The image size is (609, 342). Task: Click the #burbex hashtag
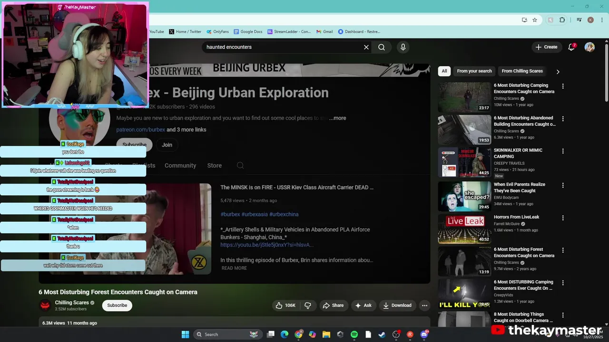pos(230,214)
